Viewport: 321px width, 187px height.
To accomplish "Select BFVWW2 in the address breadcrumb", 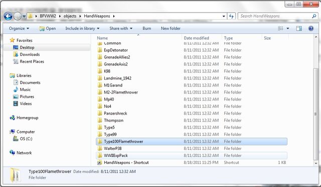I will tap(48, 16).
